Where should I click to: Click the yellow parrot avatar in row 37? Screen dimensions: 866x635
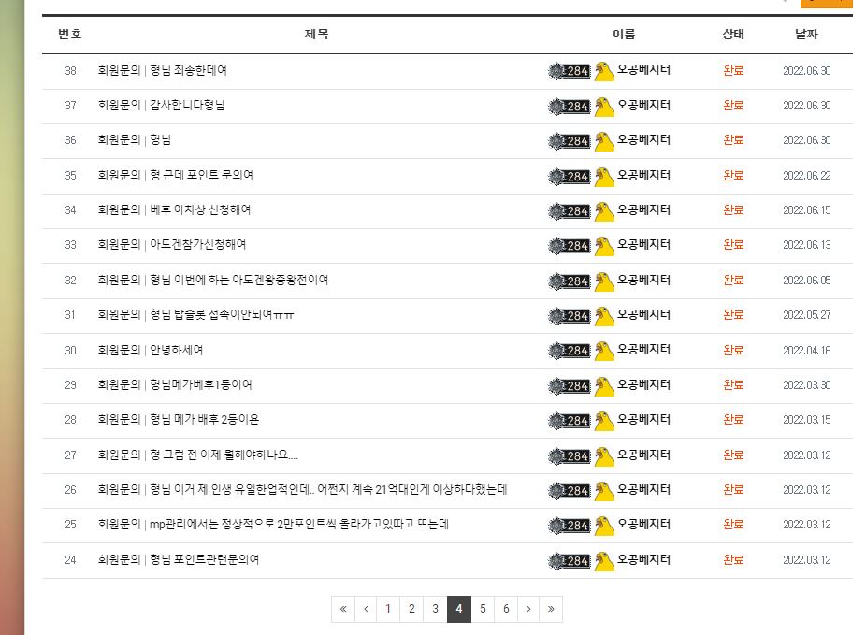pyautogui.click(x=604, y=106)
